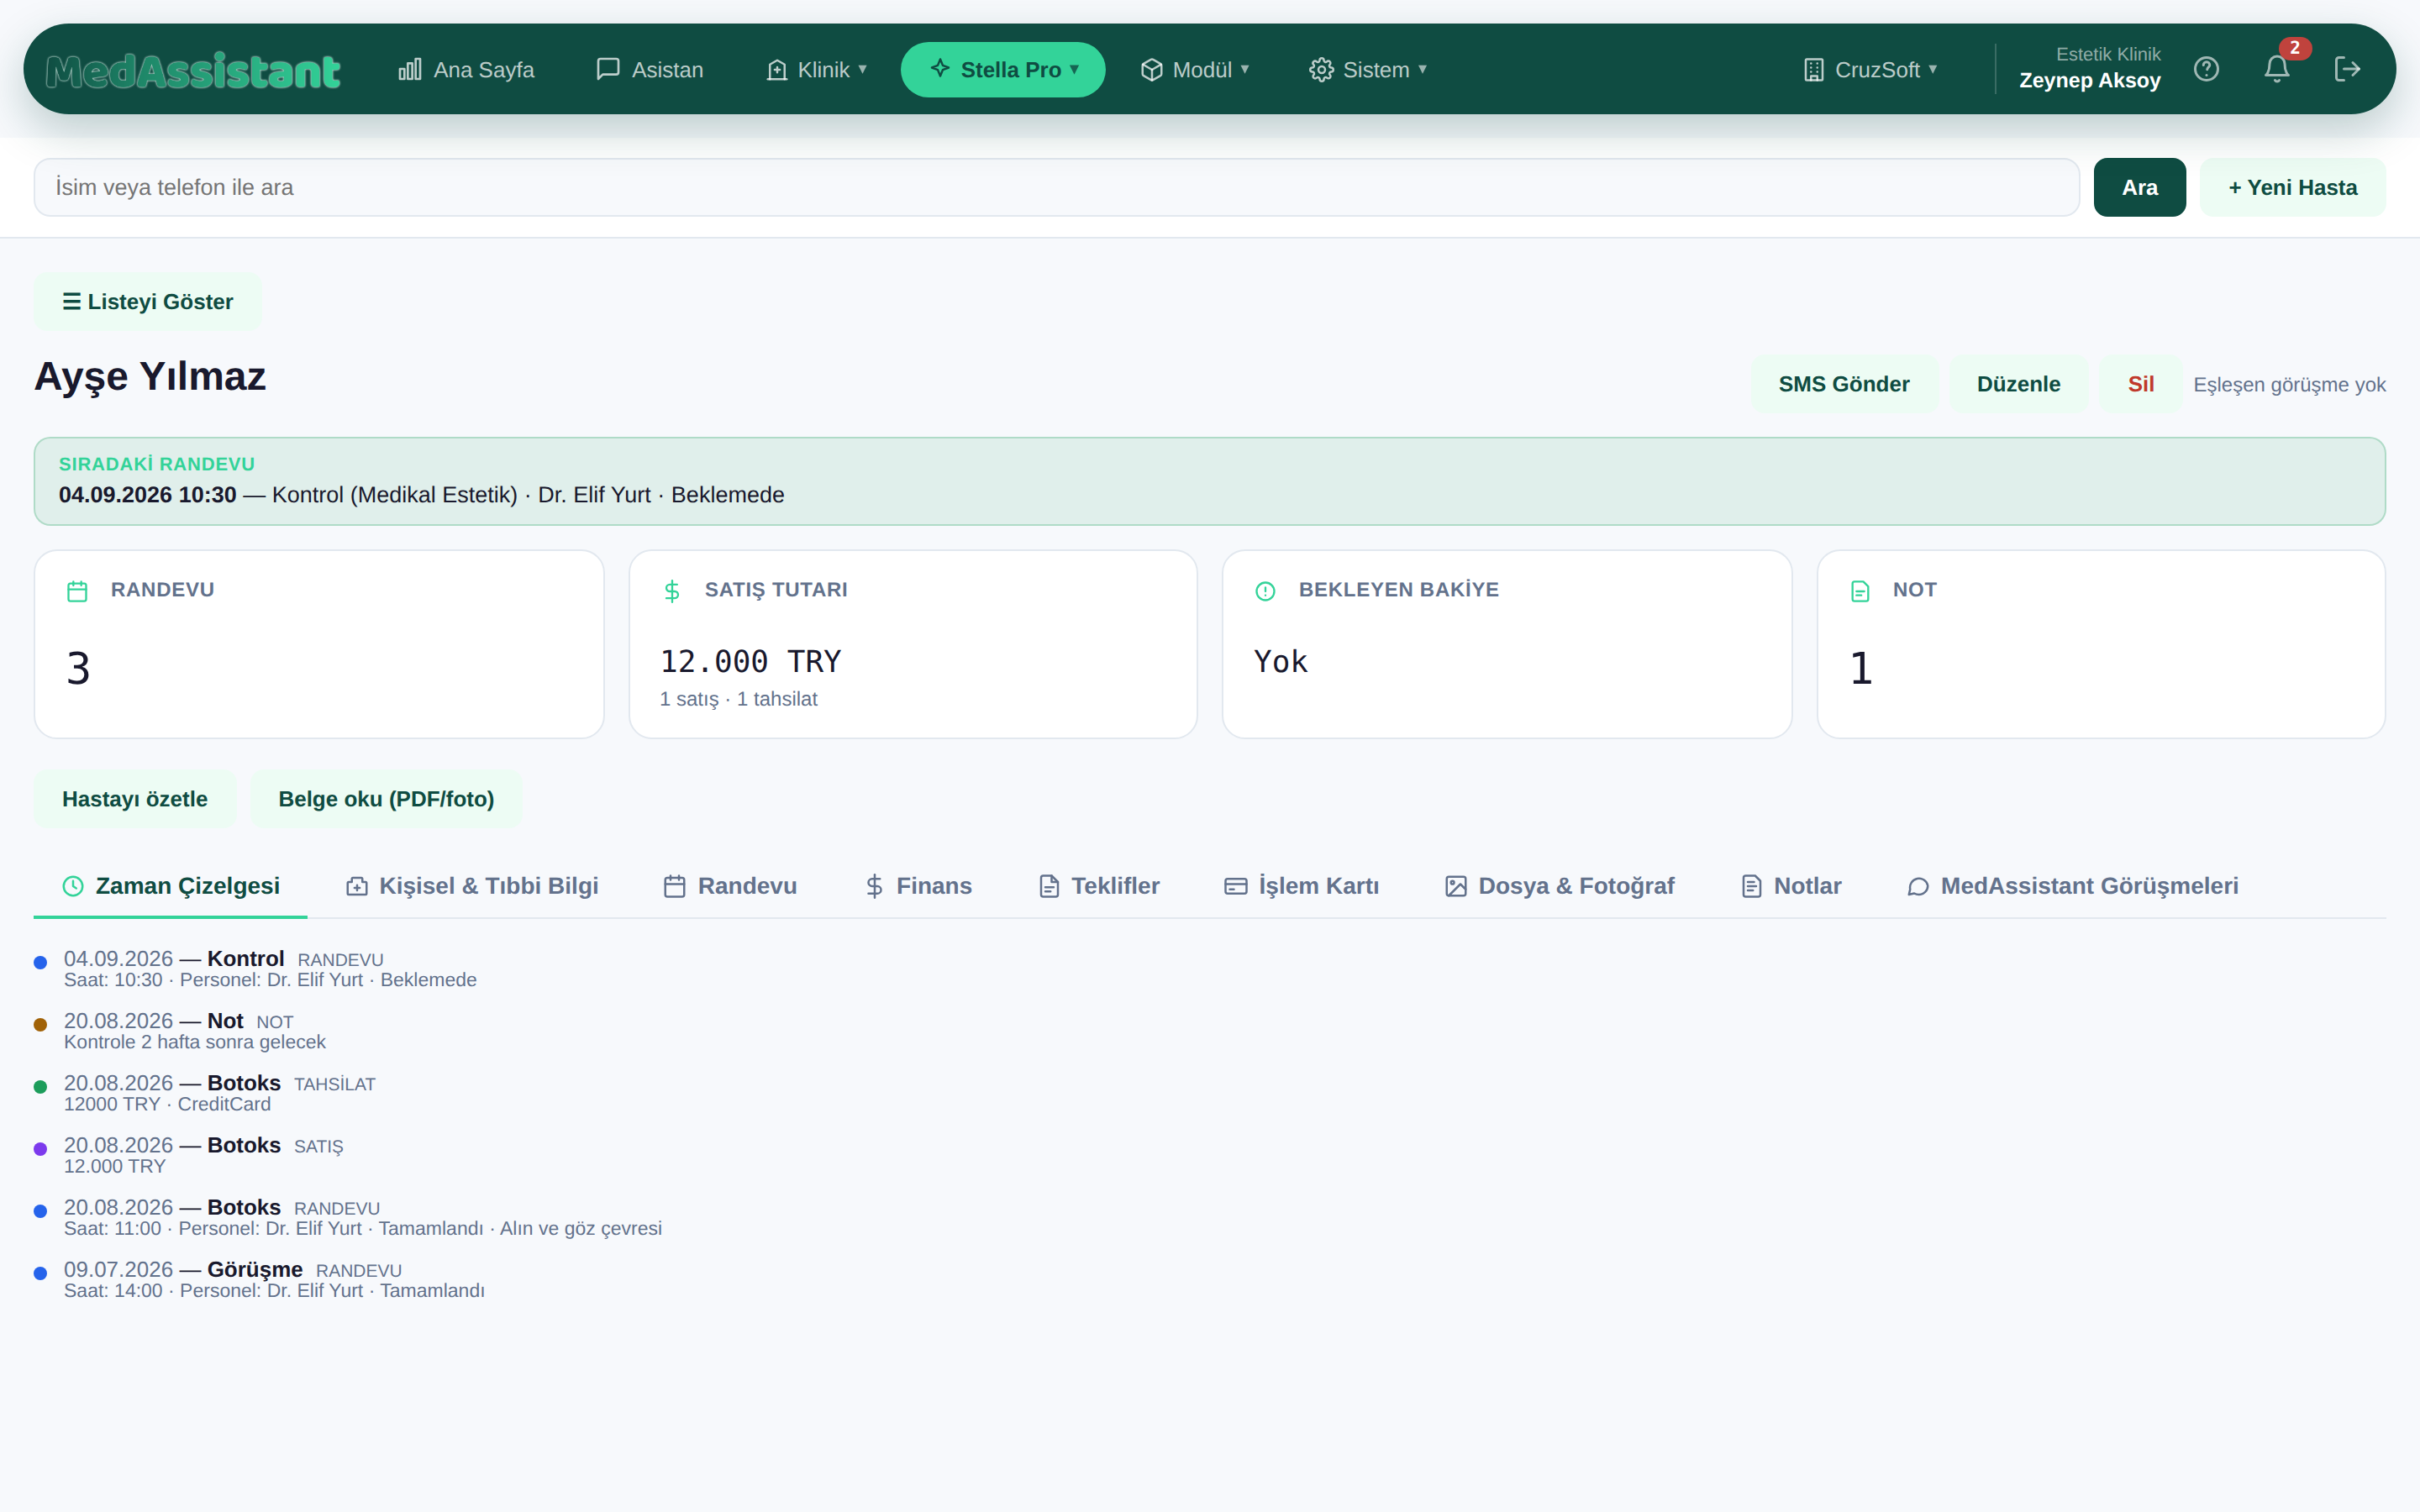Click the sparkle icon in Stella Pro
2420x1512 pixels.
tap(940, 68)
